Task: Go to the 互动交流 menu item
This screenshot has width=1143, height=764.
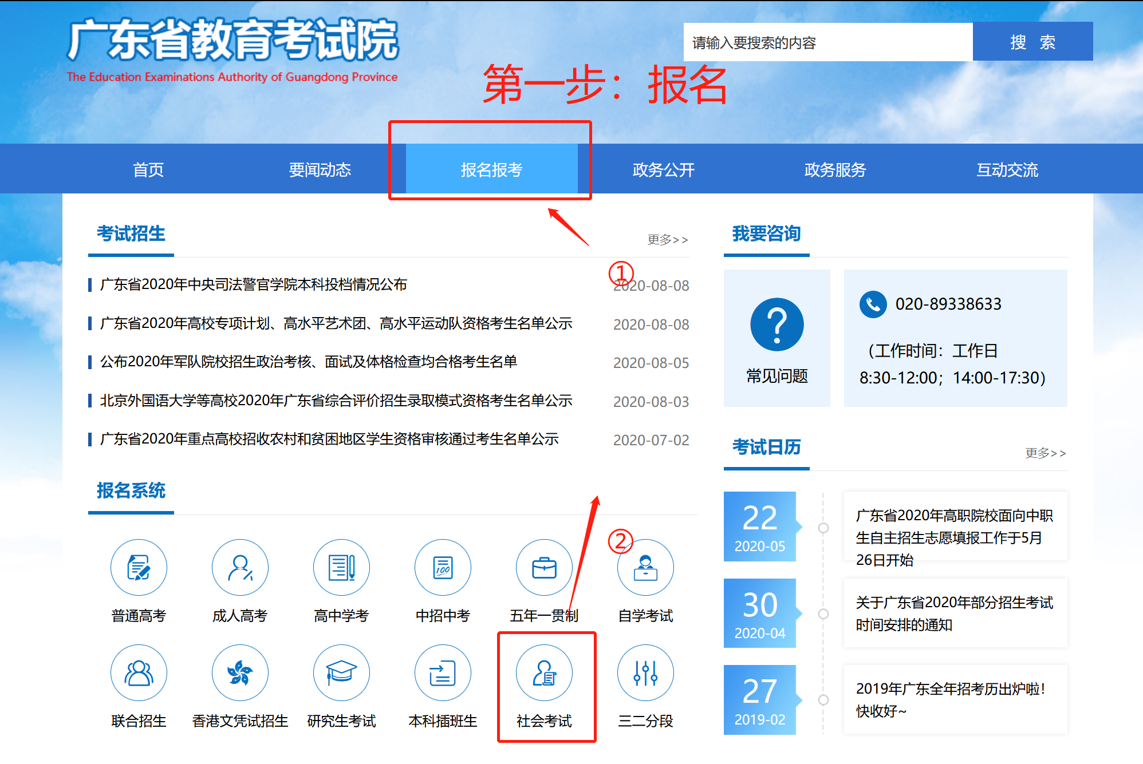Action: (x=1007, y=169)
